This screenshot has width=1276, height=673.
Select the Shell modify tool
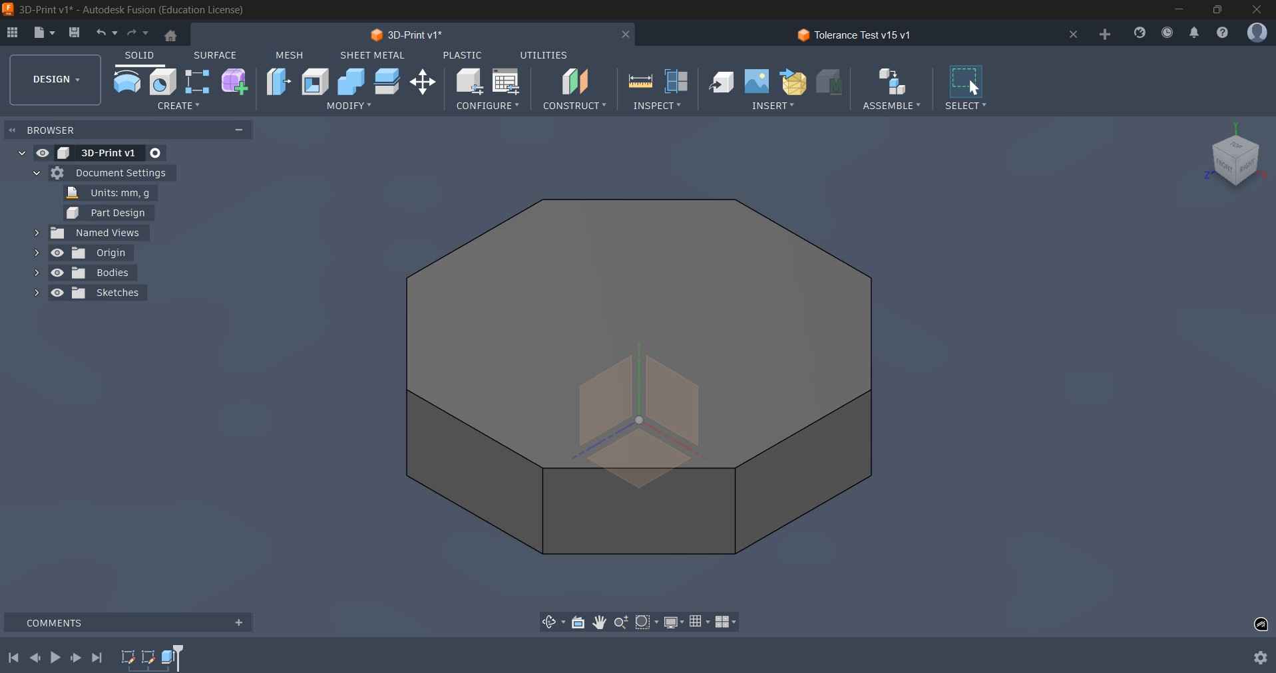[x=316, y=82]
